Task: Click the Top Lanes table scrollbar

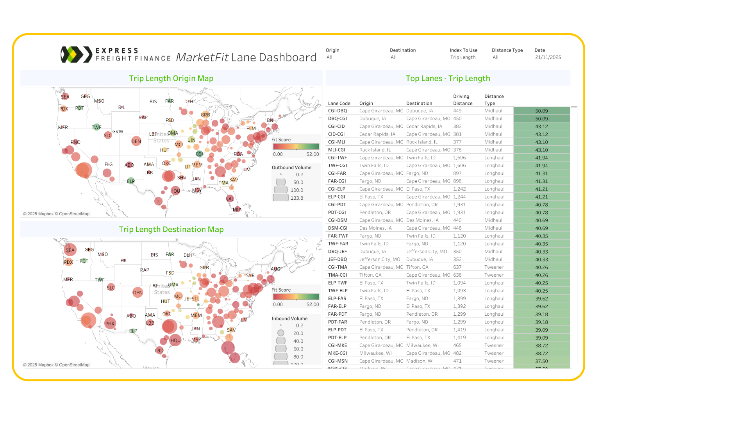Action: coord(574,234)
